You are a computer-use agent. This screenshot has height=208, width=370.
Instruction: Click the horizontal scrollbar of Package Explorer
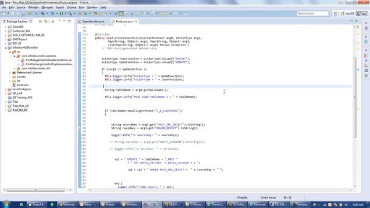point(35,190)
